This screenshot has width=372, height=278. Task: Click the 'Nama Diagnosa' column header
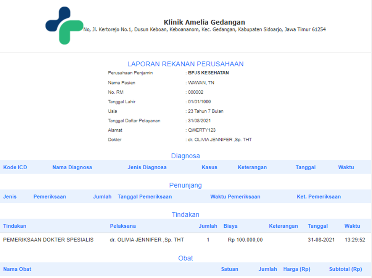click(72, 167)
